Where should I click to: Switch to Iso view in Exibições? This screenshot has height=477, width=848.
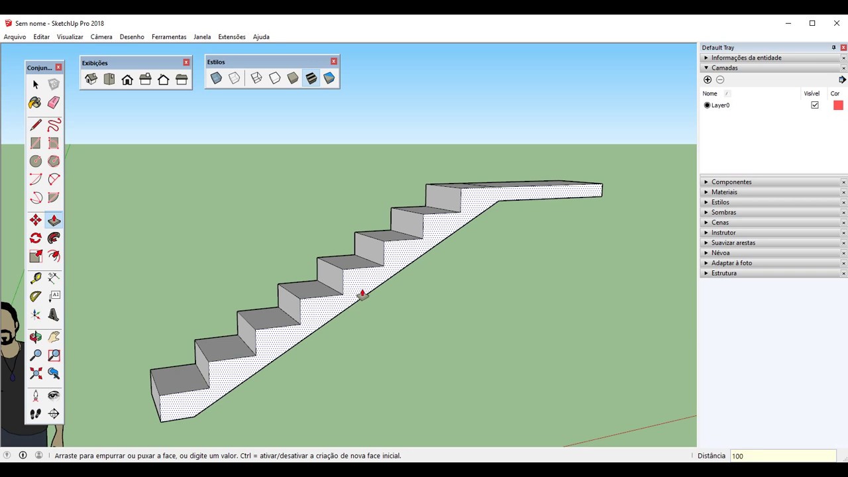click(91, 79)
